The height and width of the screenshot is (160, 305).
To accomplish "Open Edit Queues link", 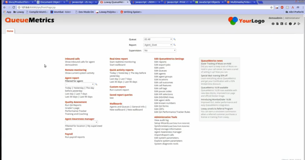I will pyautogui.click(x=161, y=71).
